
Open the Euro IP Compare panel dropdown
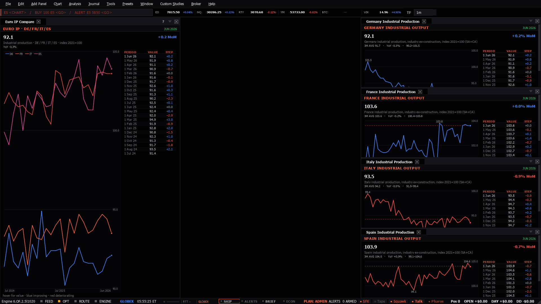coord(170,21)
